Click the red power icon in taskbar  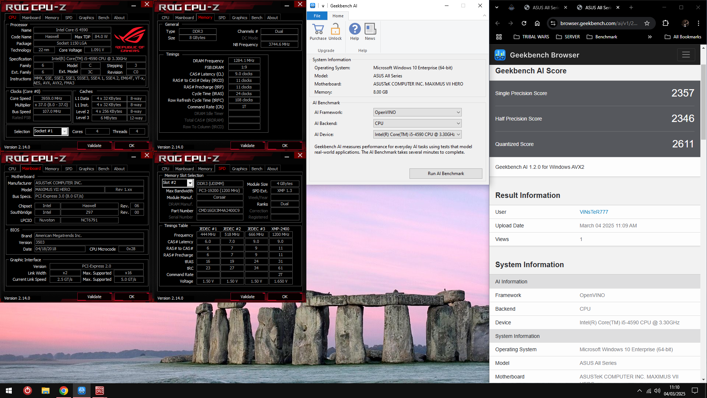[x=28, y=391]
